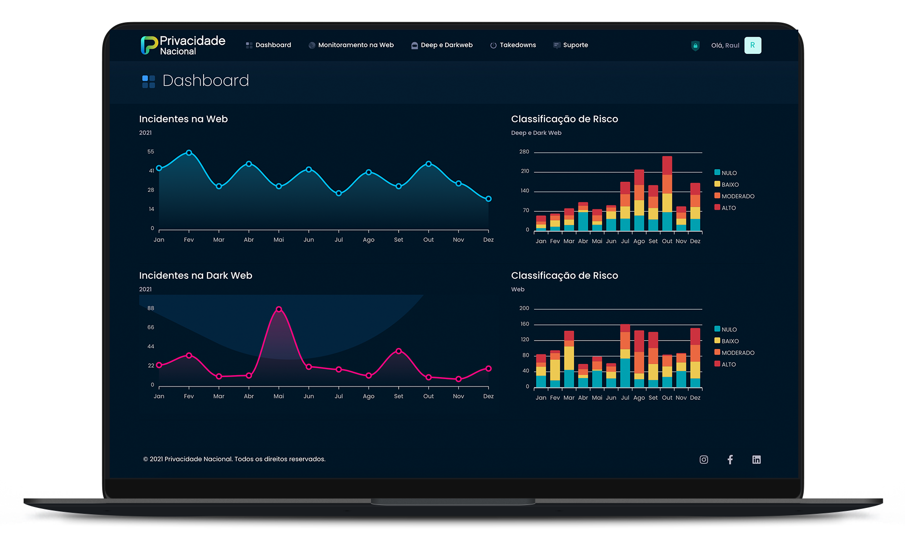Toggle ALTO legend in Deep e Dark Web chart
The width and height of the screenshot is (905, 540).
(x=725, y=208)
